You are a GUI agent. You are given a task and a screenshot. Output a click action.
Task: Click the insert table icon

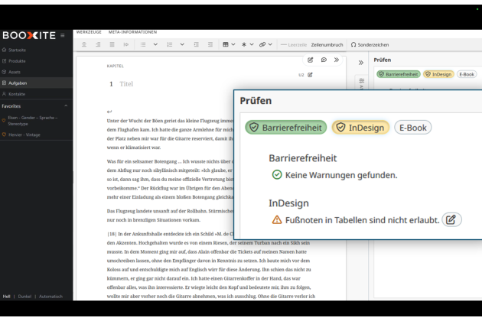226,44
